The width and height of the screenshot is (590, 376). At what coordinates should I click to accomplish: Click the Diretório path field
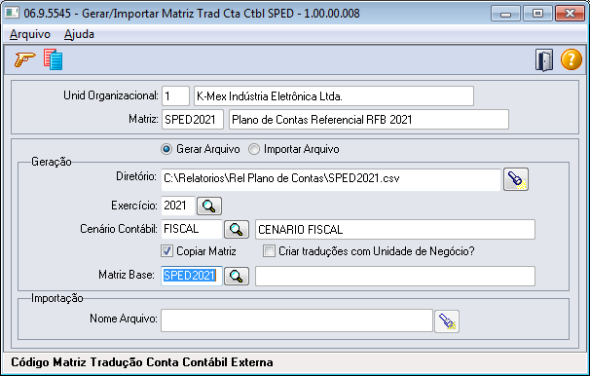click(x=331, y=179)
